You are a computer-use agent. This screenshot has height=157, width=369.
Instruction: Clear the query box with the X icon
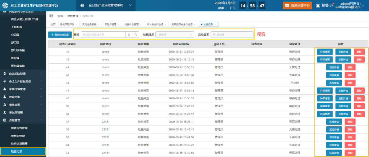click(129, 35)
